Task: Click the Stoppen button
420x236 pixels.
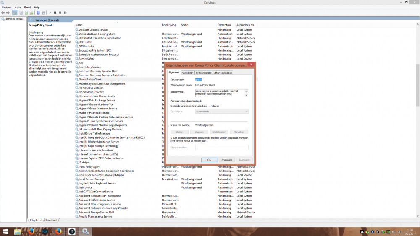Action: coord(199,132)
